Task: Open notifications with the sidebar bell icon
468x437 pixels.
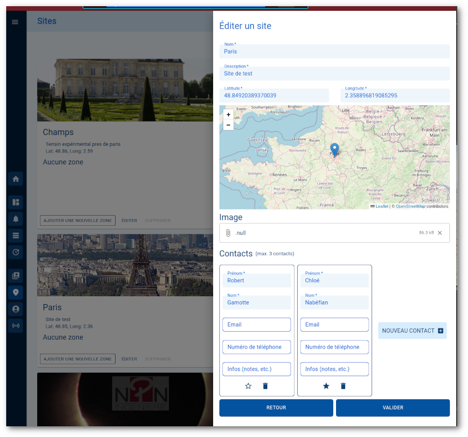Action: [x=16, y=218]
